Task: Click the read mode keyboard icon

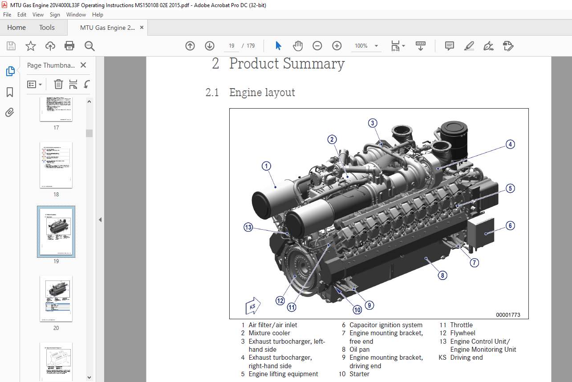Action: coord(421,46)
